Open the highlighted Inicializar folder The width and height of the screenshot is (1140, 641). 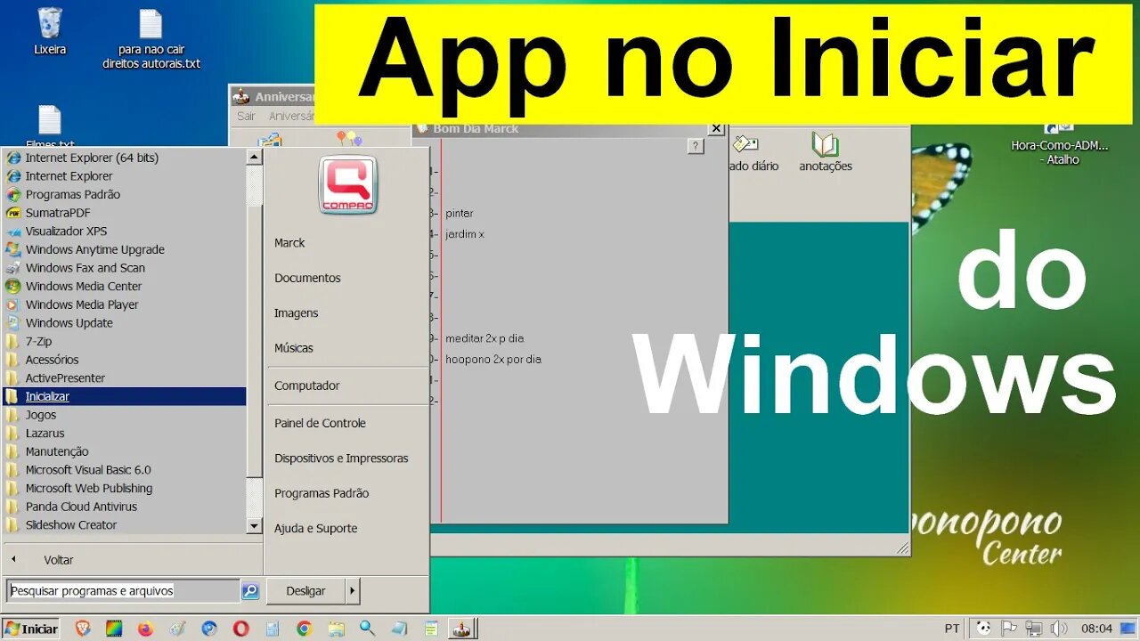click(124, 396)
